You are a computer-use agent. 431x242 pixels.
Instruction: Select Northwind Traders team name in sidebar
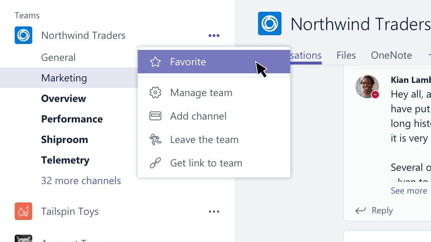pos(83,36)
